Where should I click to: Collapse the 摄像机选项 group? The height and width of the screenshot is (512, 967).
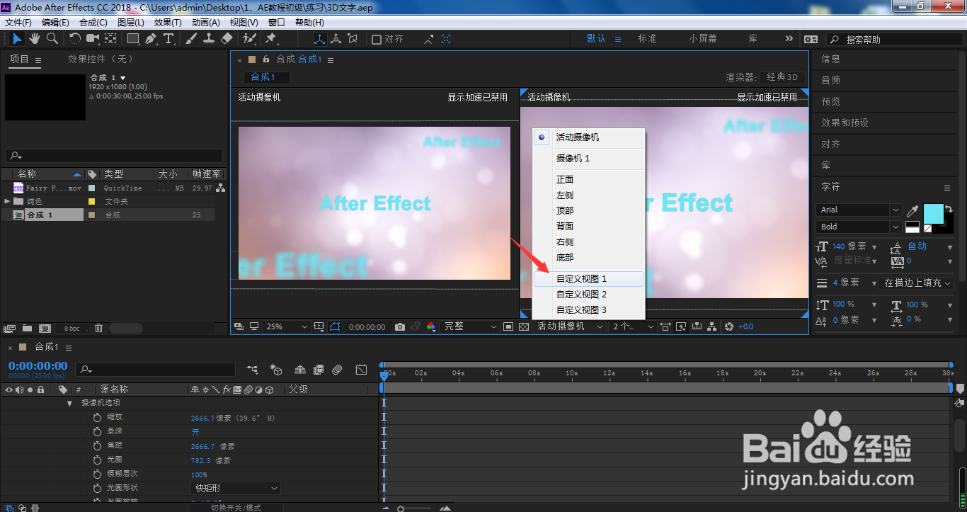[69, 404]
